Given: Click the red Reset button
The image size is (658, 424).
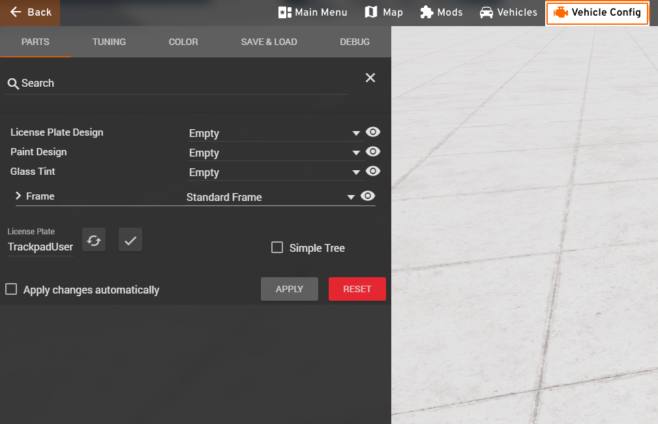Looking at the screenshot, I should point(357,289).
